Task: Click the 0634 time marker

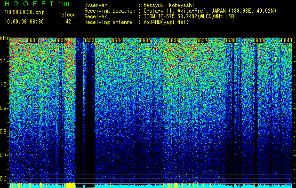Action: coord(117,40)
